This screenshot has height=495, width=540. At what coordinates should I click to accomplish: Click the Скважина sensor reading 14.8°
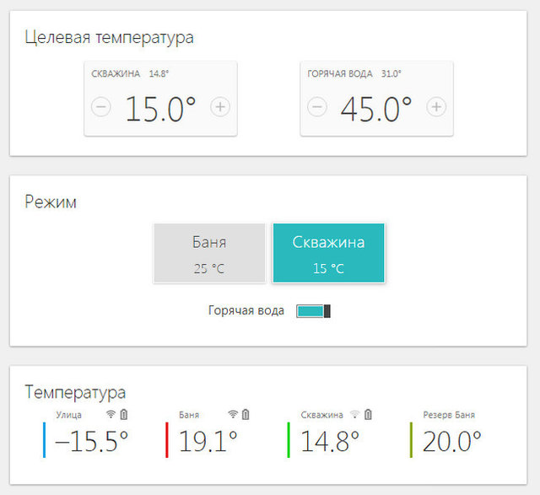pyautogui.click(x=330, y=441)
